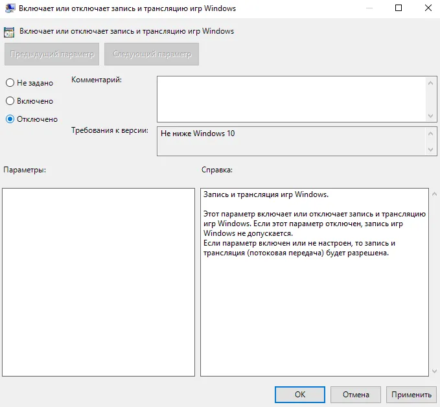Click the window icon in the title bar
This screenshot has height=407, width=440.
[10, 8]
